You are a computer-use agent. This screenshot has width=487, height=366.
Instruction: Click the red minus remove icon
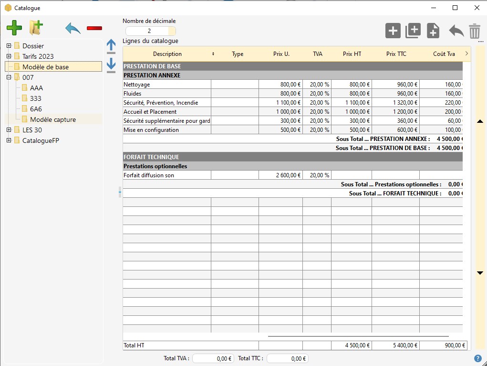coord(94,28)
